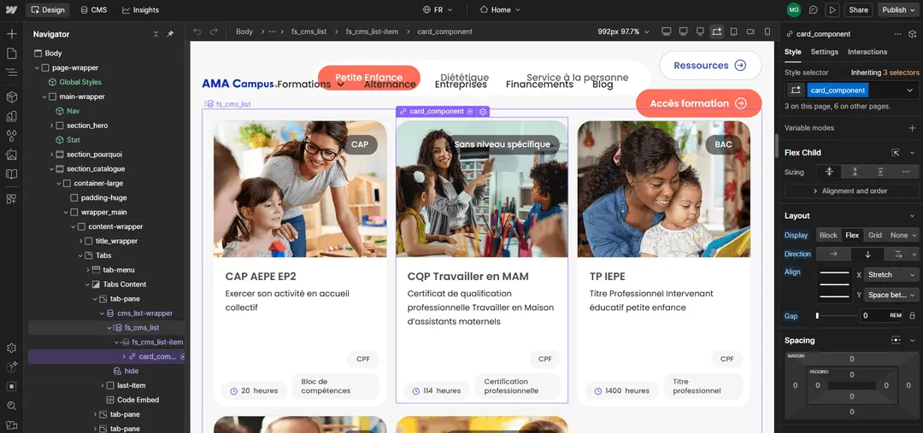Select first Sizing shrink option

pos(829,172)
